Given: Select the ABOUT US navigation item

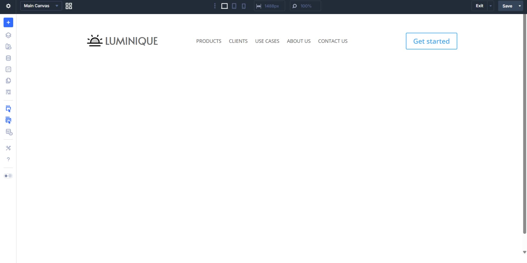Looking at the screenshot, I should 298,41.
